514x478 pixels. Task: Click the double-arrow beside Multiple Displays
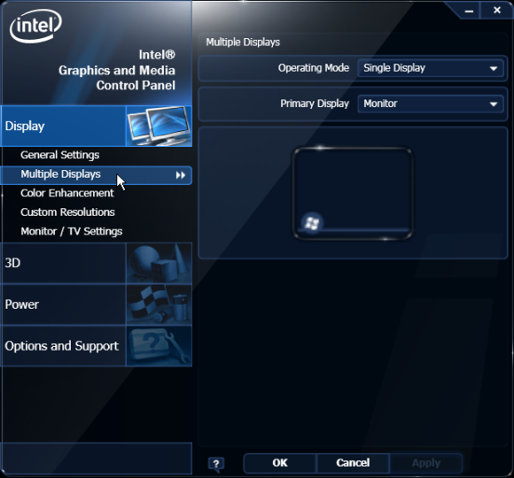pos(181,175)
